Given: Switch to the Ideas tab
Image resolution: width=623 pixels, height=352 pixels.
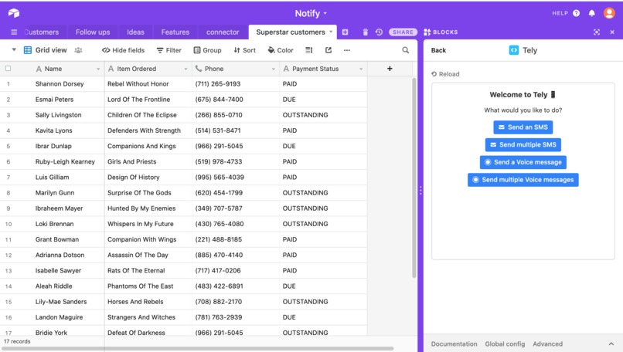Looking at the screenshot, I should pos(135,32).
